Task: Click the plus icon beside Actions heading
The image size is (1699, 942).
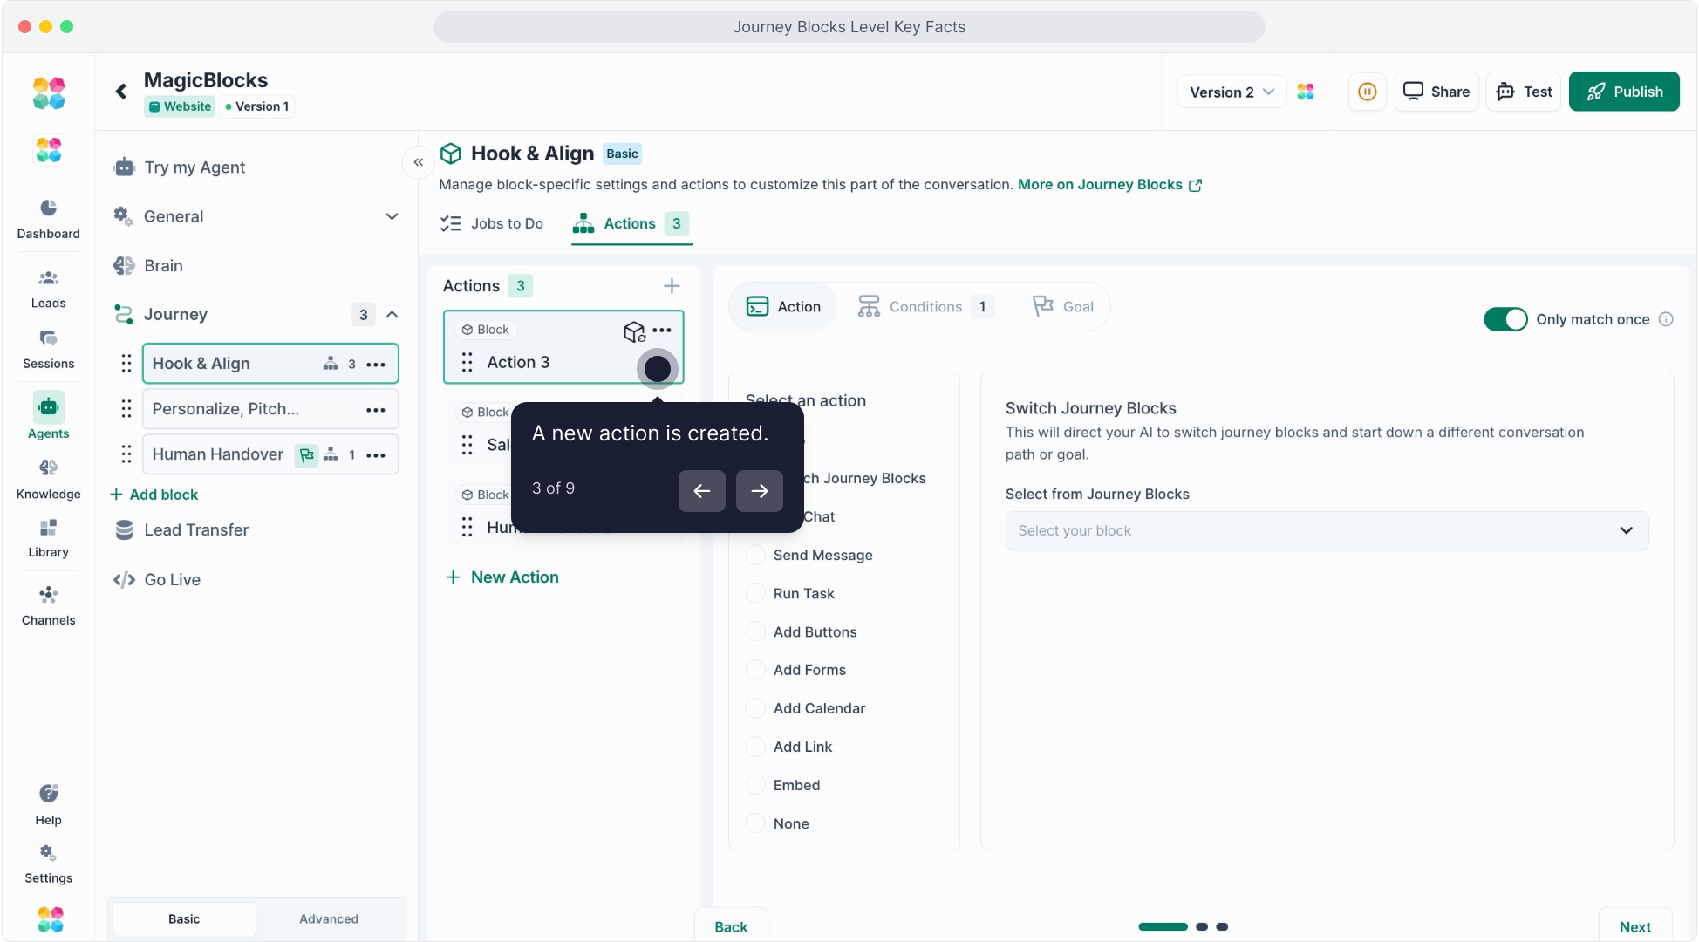Action: click(x=672, y=286)
